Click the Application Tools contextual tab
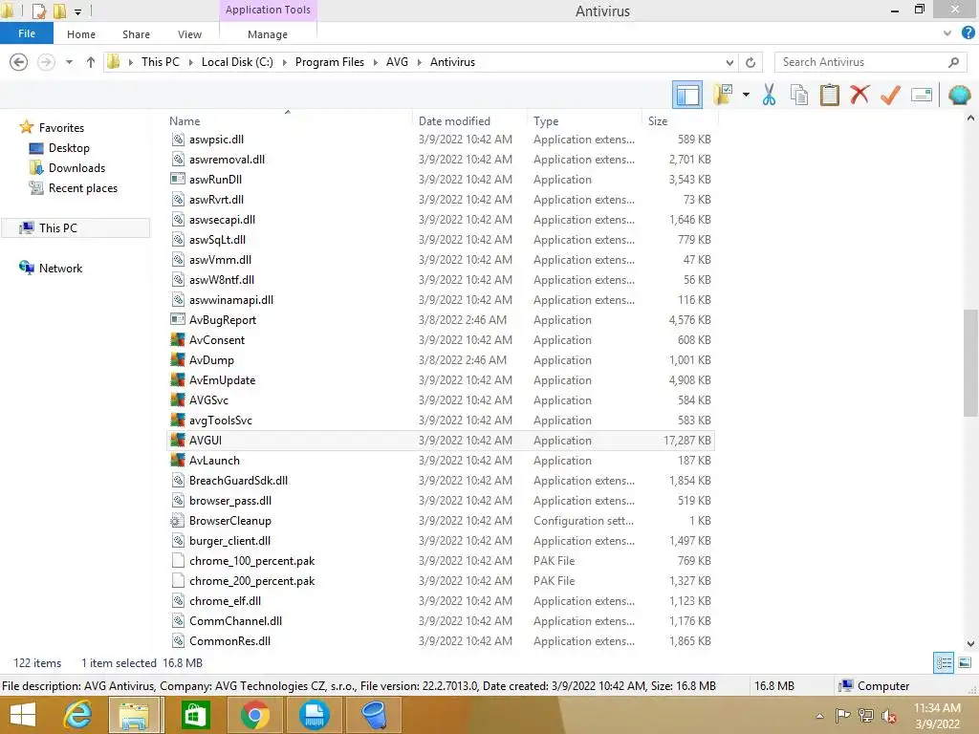 coord(268,10)
